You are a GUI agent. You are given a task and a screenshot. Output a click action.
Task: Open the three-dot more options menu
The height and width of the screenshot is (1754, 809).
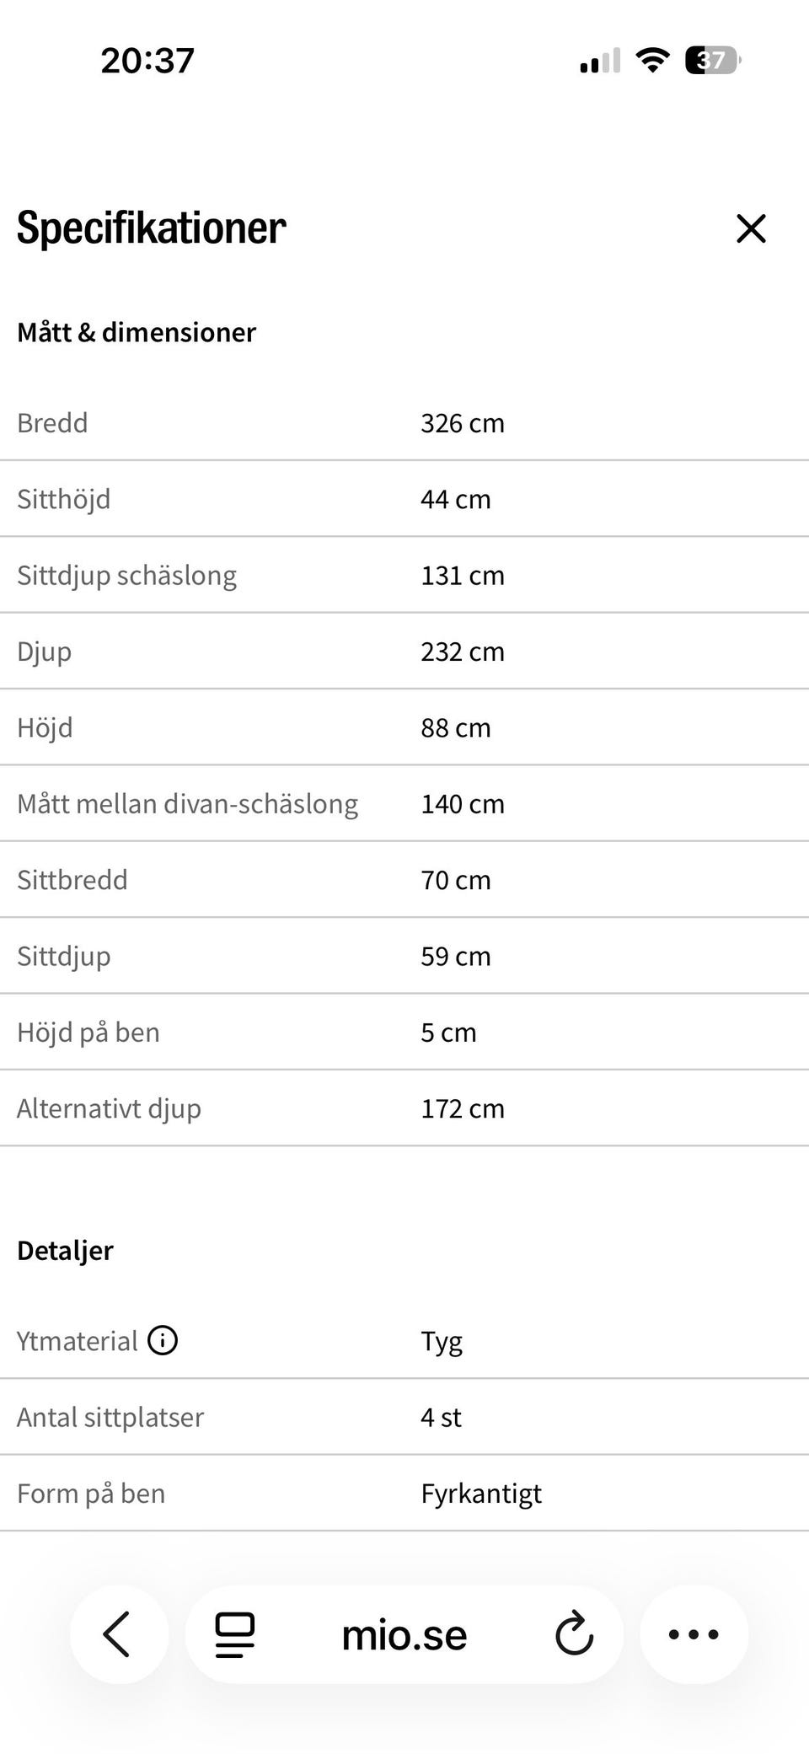[x=694, y=1634]
